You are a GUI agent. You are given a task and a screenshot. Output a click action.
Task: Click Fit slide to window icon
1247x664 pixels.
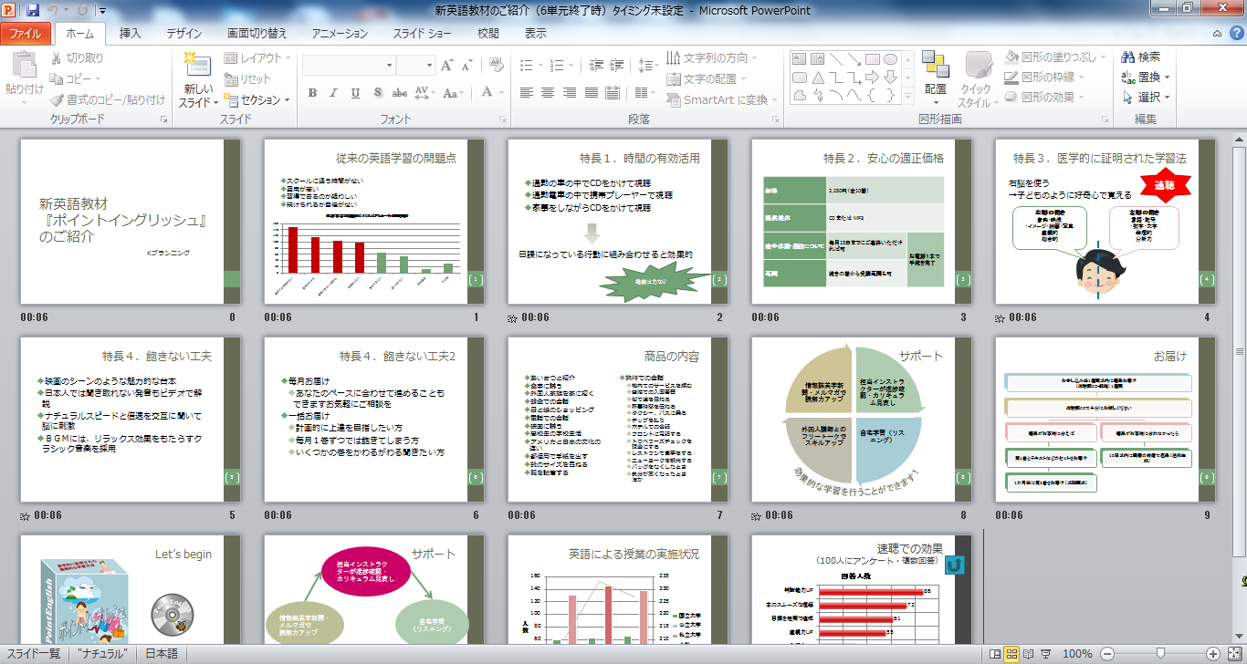tap(1237, 654)
